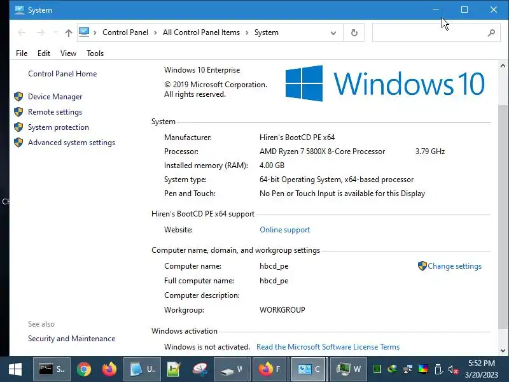Viewport: 509px width, 382px height.
Task: Open the View menu
Action: pyautogui.click(x=68, y=53)
